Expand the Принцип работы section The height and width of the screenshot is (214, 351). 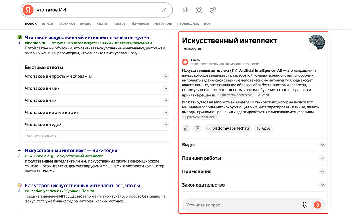point(322,158)
